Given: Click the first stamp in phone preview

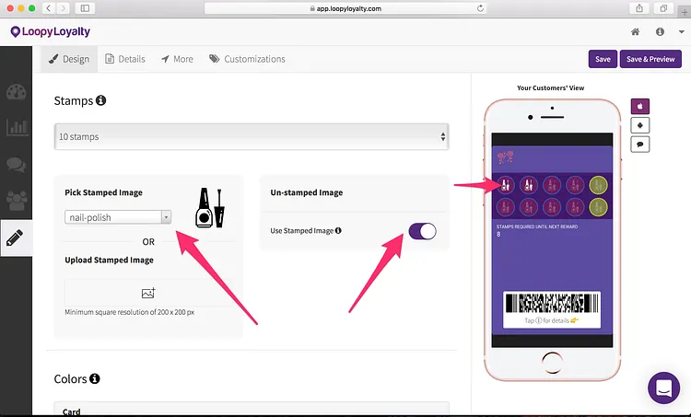Looking at the screenshot, I should tap(506, 185).
